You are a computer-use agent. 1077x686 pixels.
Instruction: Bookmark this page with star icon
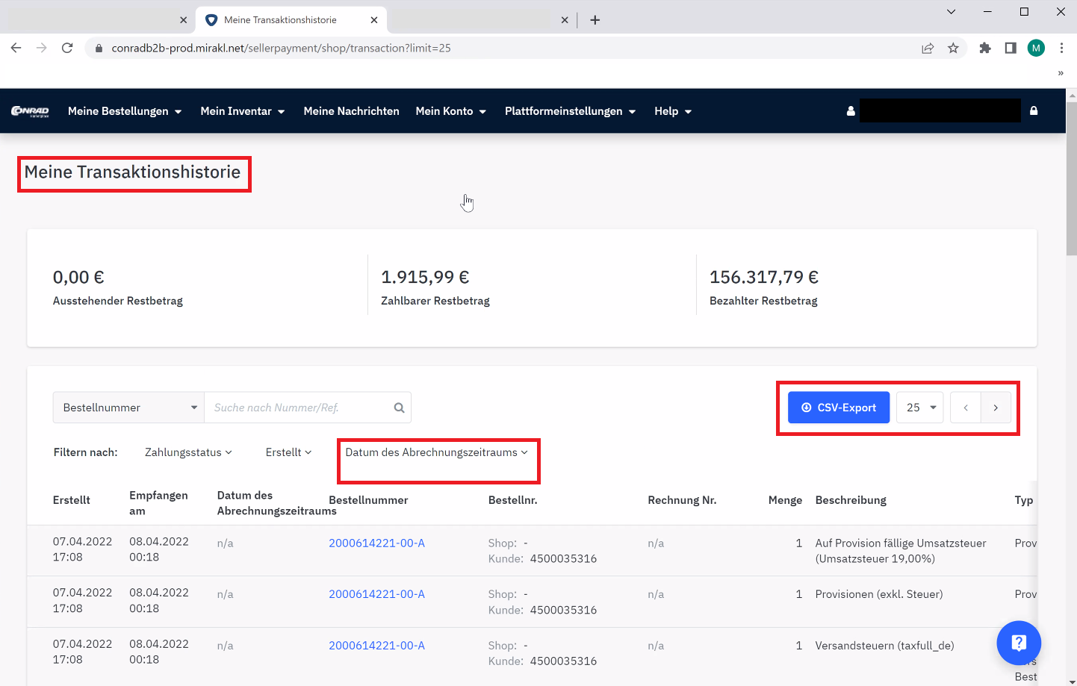tap(953, 49)
